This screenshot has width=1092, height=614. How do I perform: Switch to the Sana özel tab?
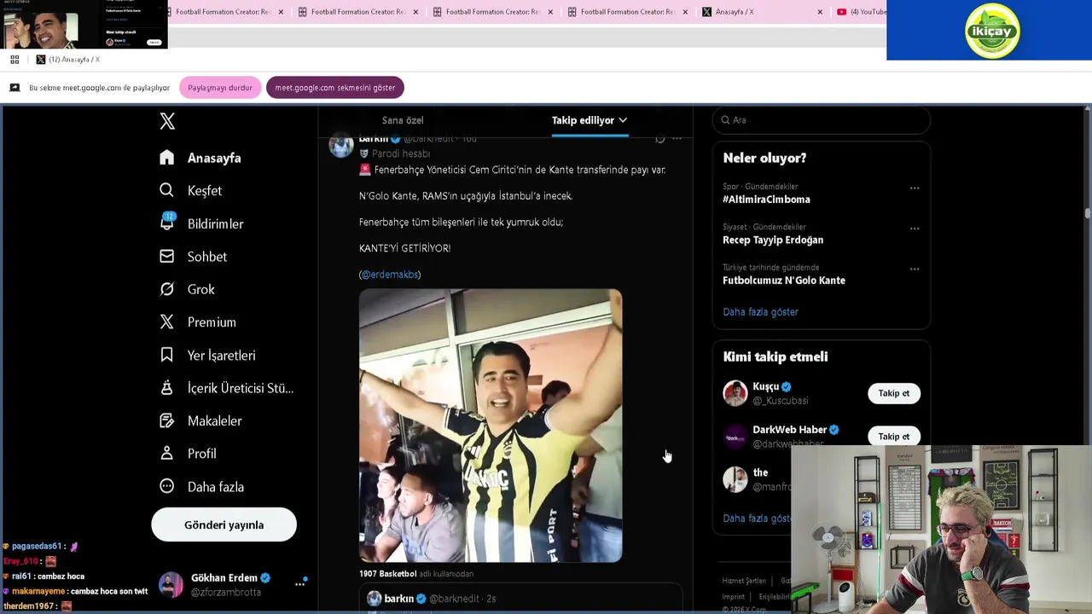point(403,120)
